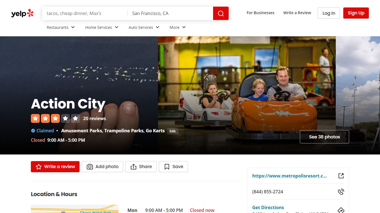Click the star icon in Write a review
Viewport: 380px width, 213px height.
39,167
